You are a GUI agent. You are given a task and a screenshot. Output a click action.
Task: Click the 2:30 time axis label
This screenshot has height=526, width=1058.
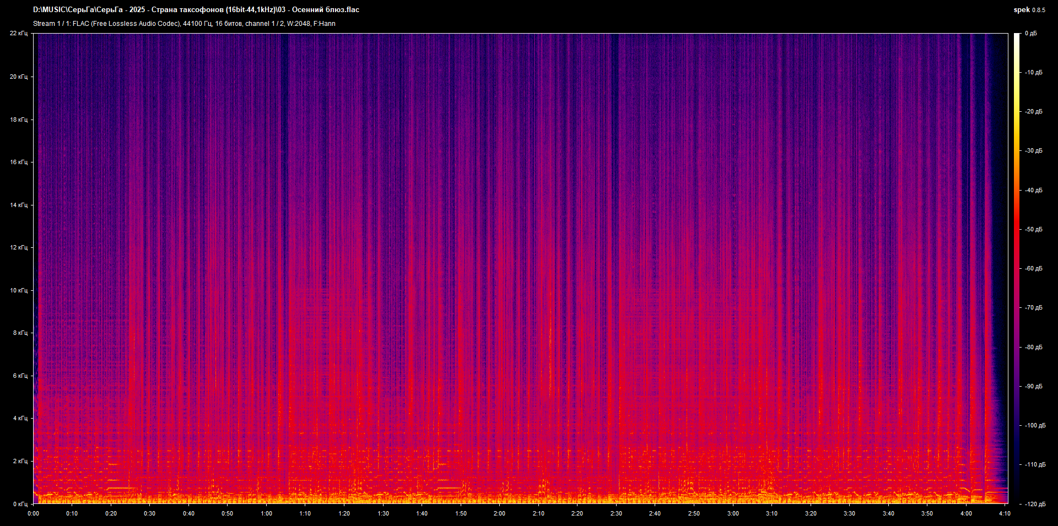616,513
